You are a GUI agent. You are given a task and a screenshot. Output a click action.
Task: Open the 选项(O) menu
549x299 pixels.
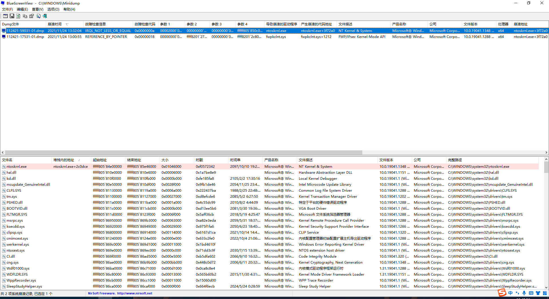point(53,9)
